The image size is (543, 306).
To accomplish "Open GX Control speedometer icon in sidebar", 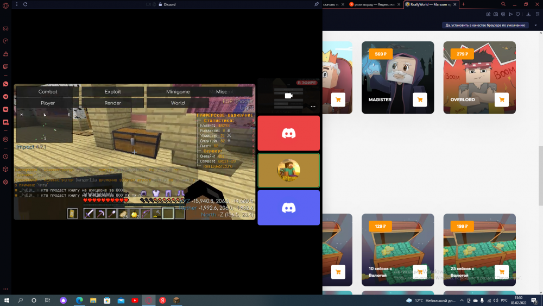I will pos(5,41).
